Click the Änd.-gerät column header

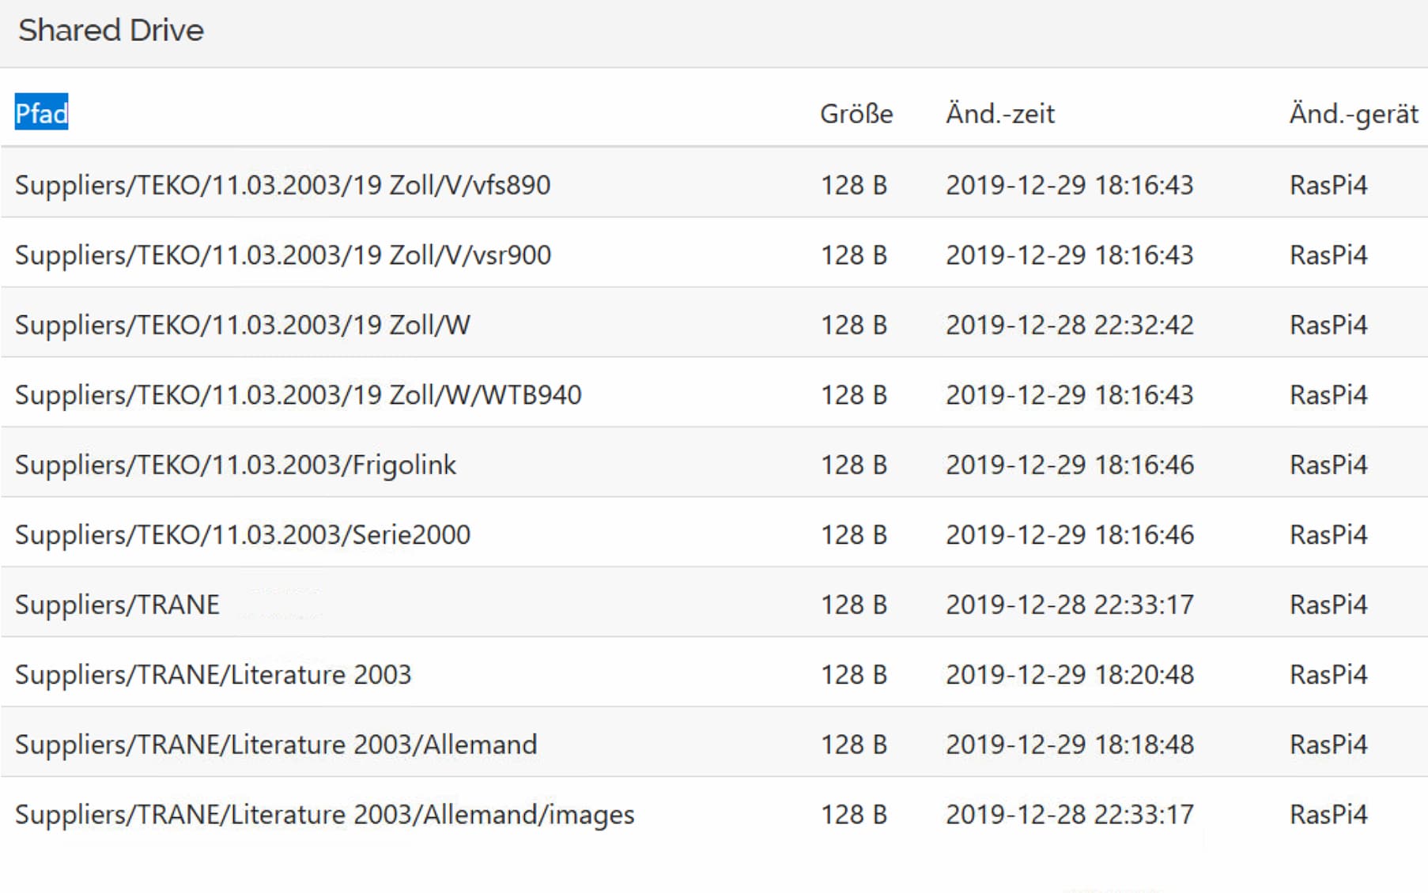pos(1354,114)
